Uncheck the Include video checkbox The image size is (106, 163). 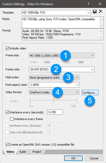[7, 48]
